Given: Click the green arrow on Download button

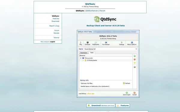Looking at the screenshot, I should pos(89,105).
